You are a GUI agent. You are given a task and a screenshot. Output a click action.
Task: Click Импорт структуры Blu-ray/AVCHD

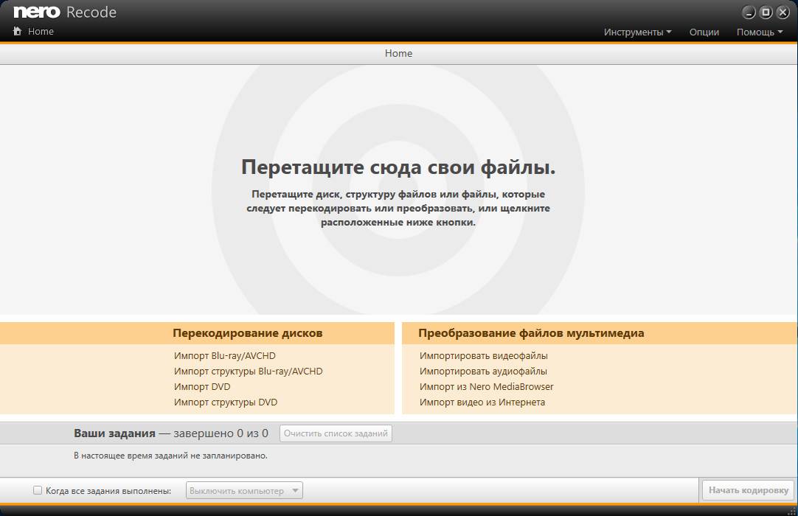click(x=249, y=371)
